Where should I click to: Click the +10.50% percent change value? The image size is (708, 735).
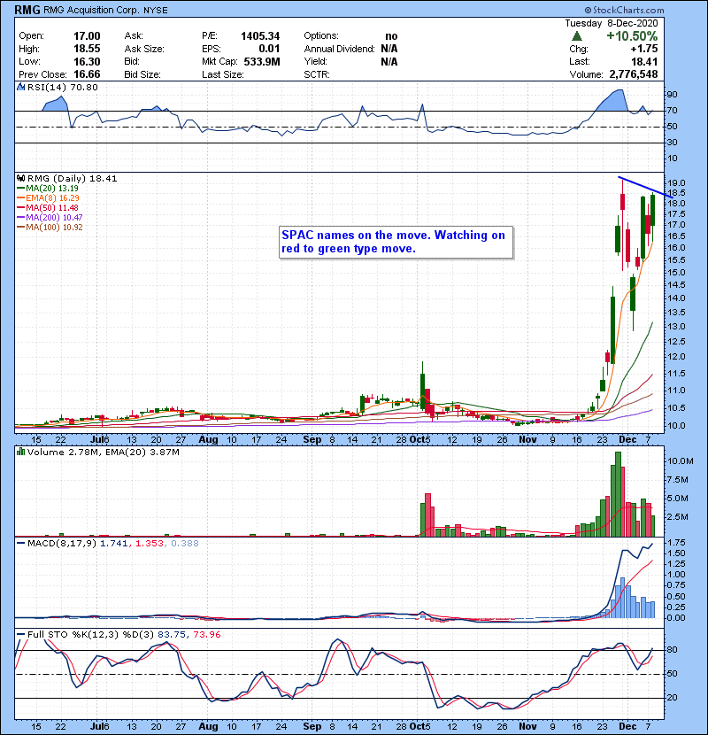pos(632,36)
